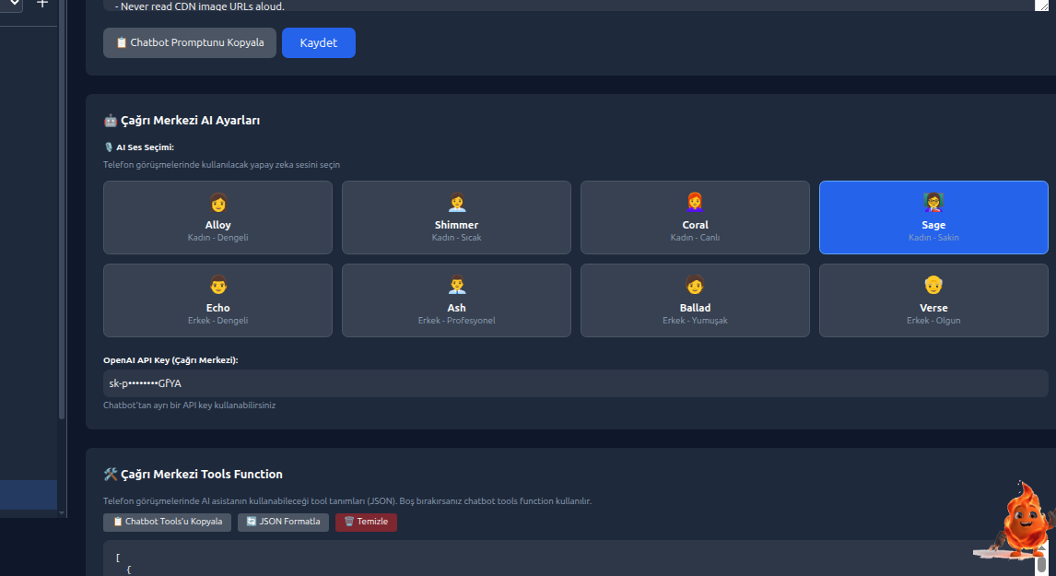Click the clipboard icon on Chatbot Promptunu Kopyala
The image size is (1056, 576).
click(x=121, y=42)
